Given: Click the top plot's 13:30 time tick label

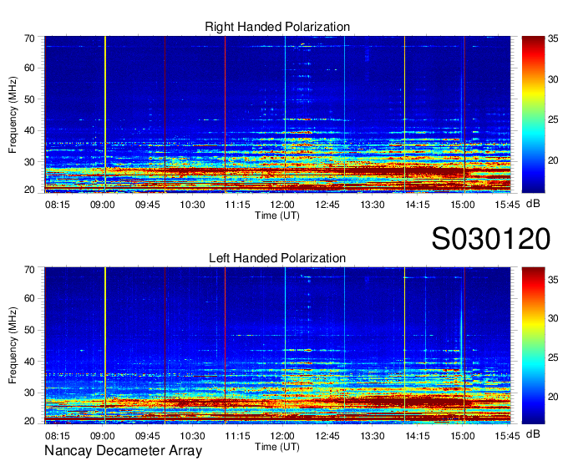Looking at the screenshot, I should point(373,205).
